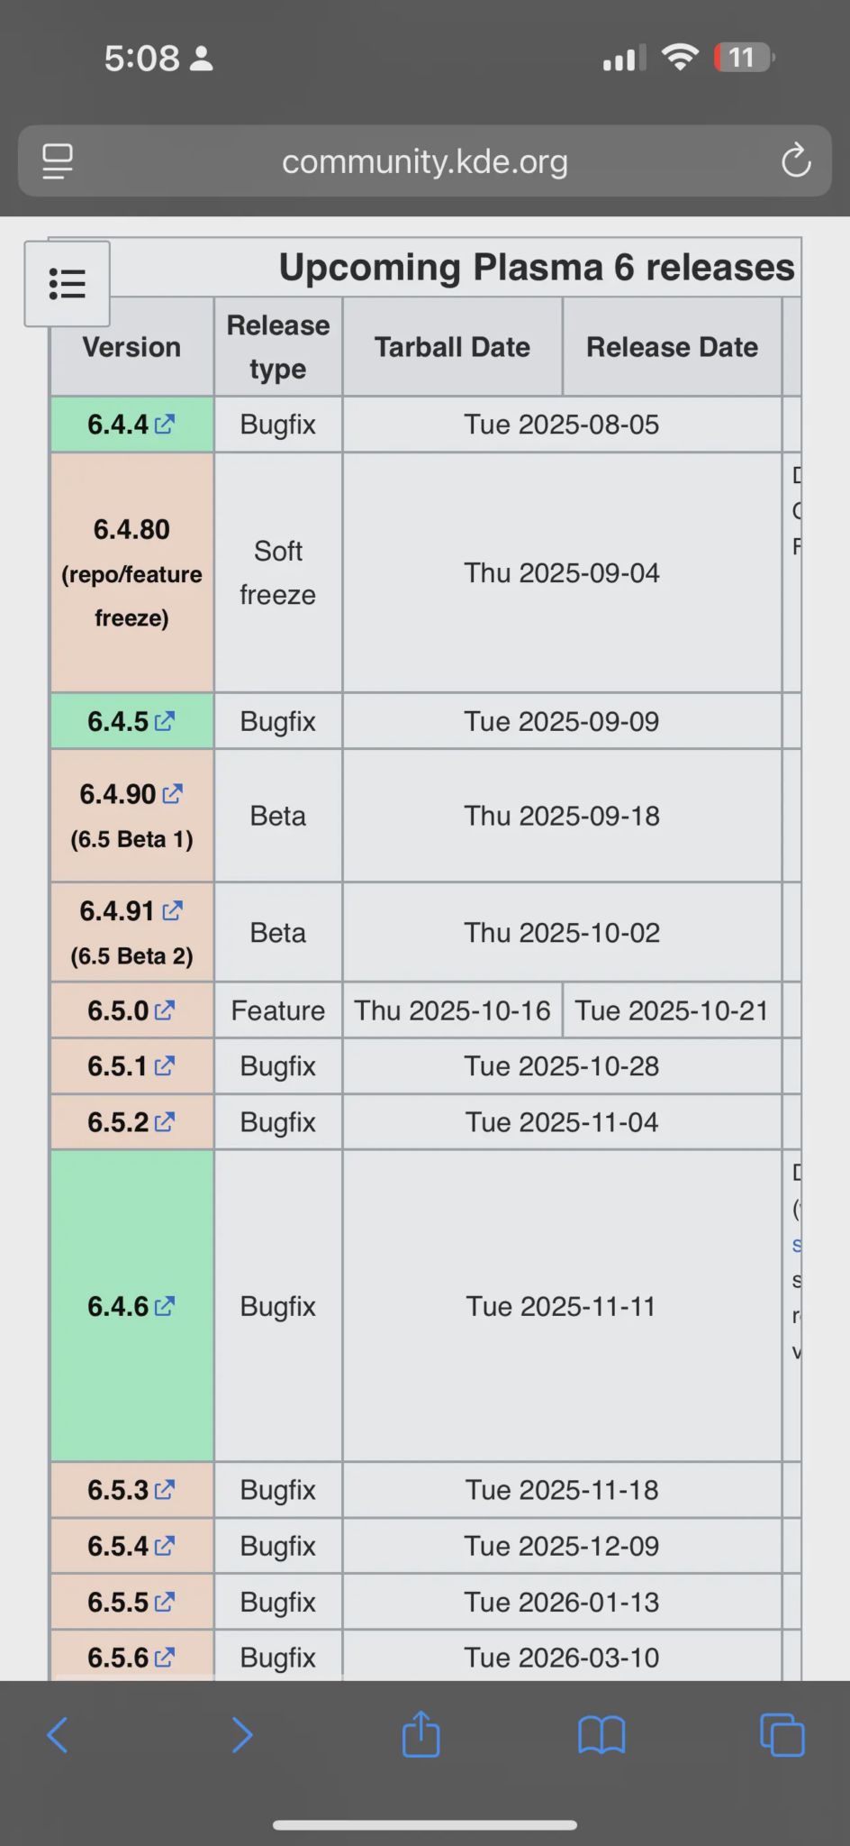Open the table of contents list icon
Image resolution: width=850 pixels, height=1846 pixels.
(68, 284)
